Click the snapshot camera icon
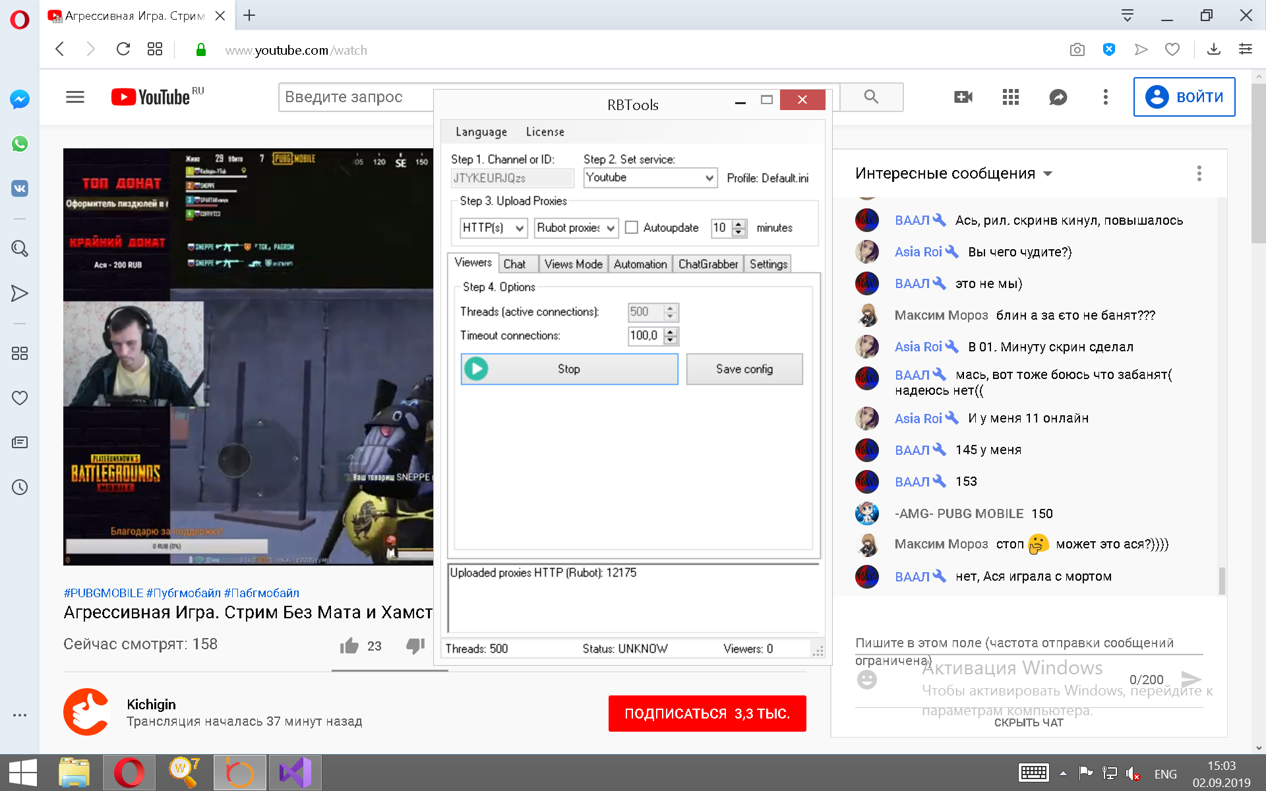Viewport: 1266px width, 791px height. coord(1077,50)
